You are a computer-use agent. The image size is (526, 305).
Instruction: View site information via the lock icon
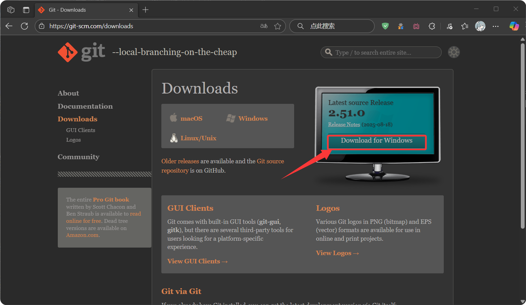[42, 26]
